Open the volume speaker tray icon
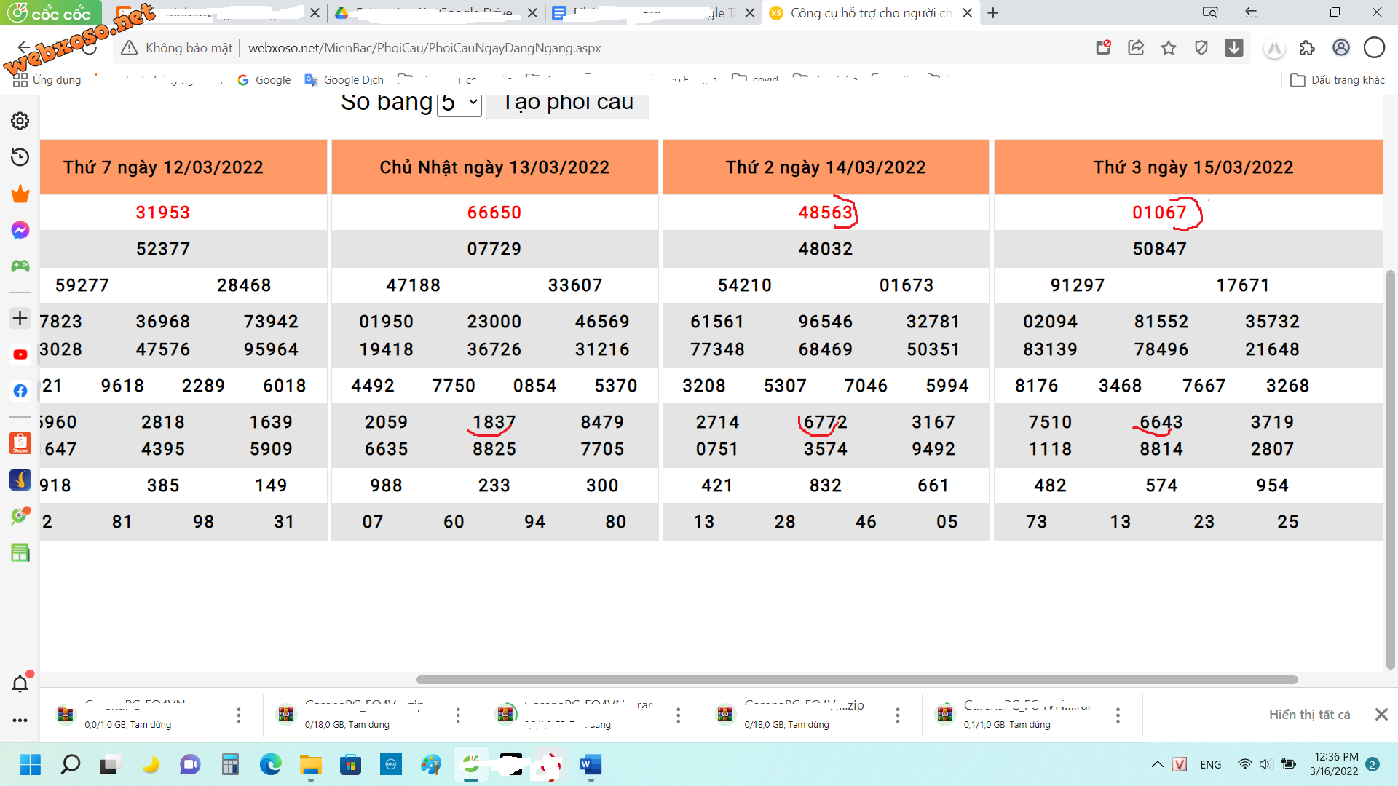Viewport: 1398px width, 786px height. [x=1265, y=764]
